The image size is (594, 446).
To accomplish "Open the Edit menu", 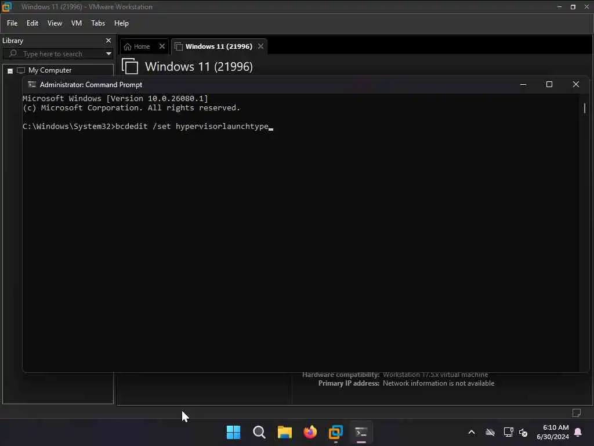I will [x=32, y=23].
